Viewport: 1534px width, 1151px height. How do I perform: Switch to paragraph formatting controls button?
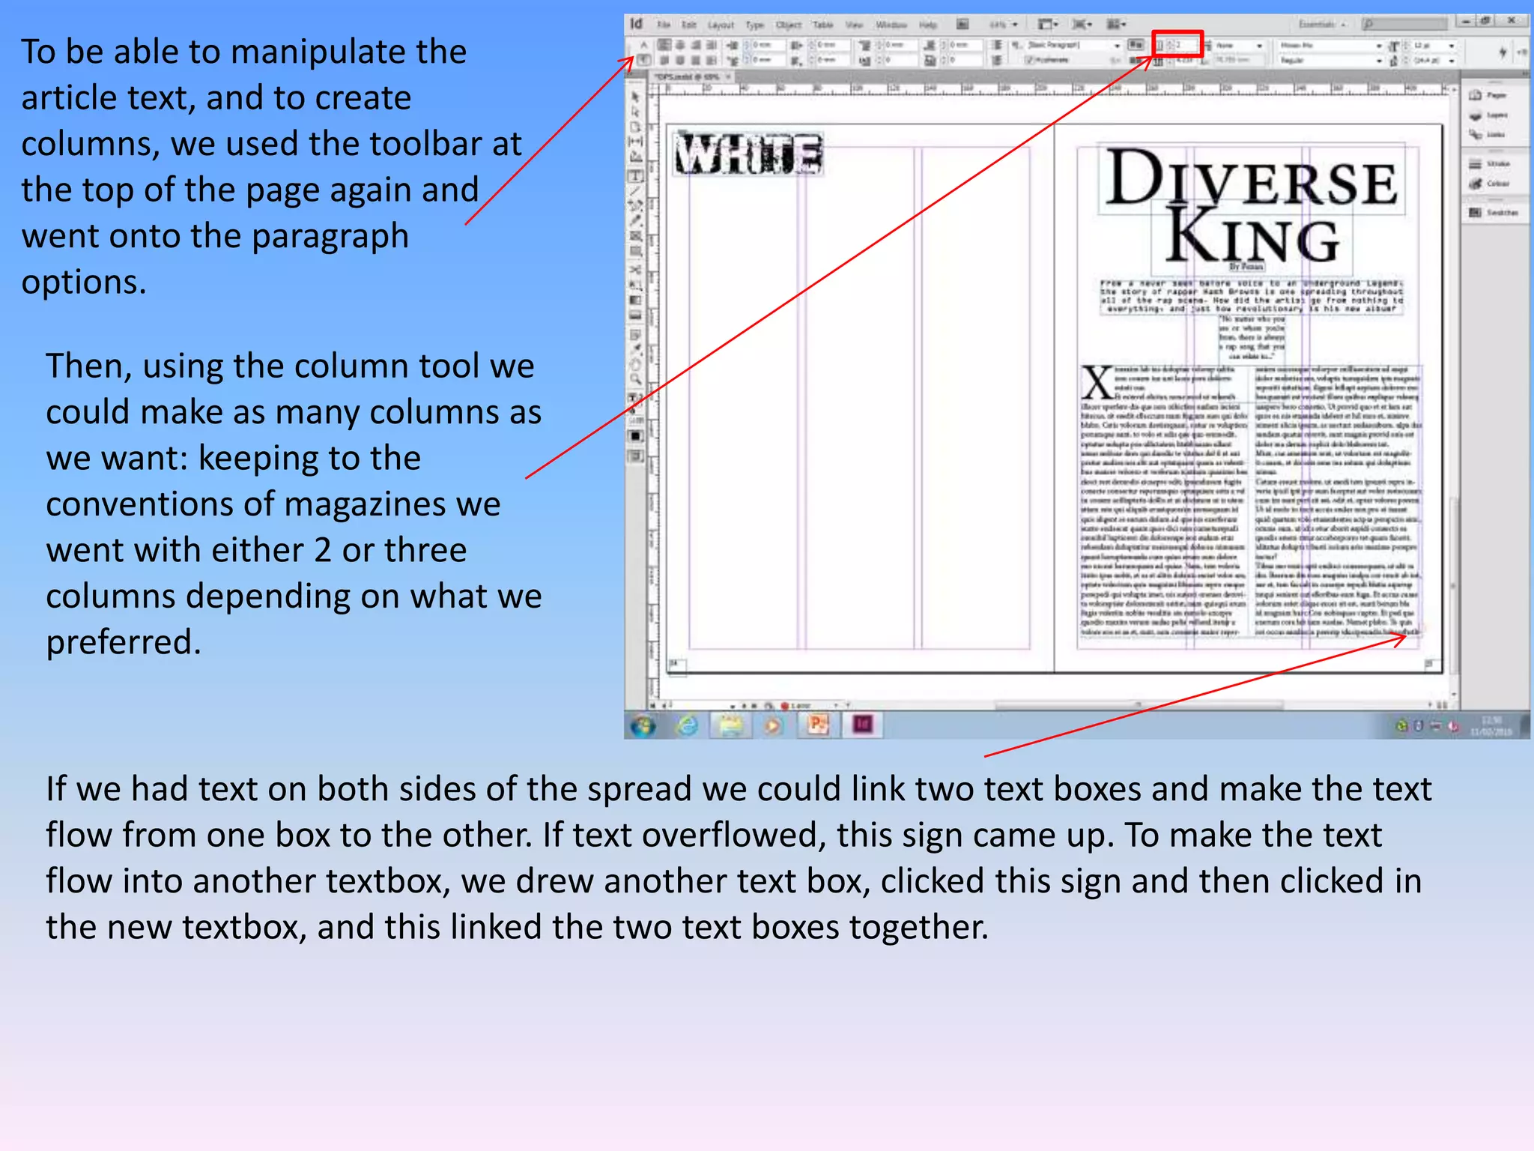pos(643,60)
